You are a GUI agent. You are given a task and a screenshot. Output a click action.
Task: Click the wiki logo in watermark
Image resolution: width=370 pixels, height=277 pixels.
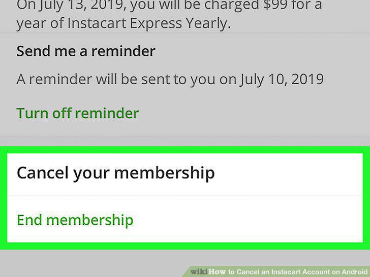click(x=199, y=272)
